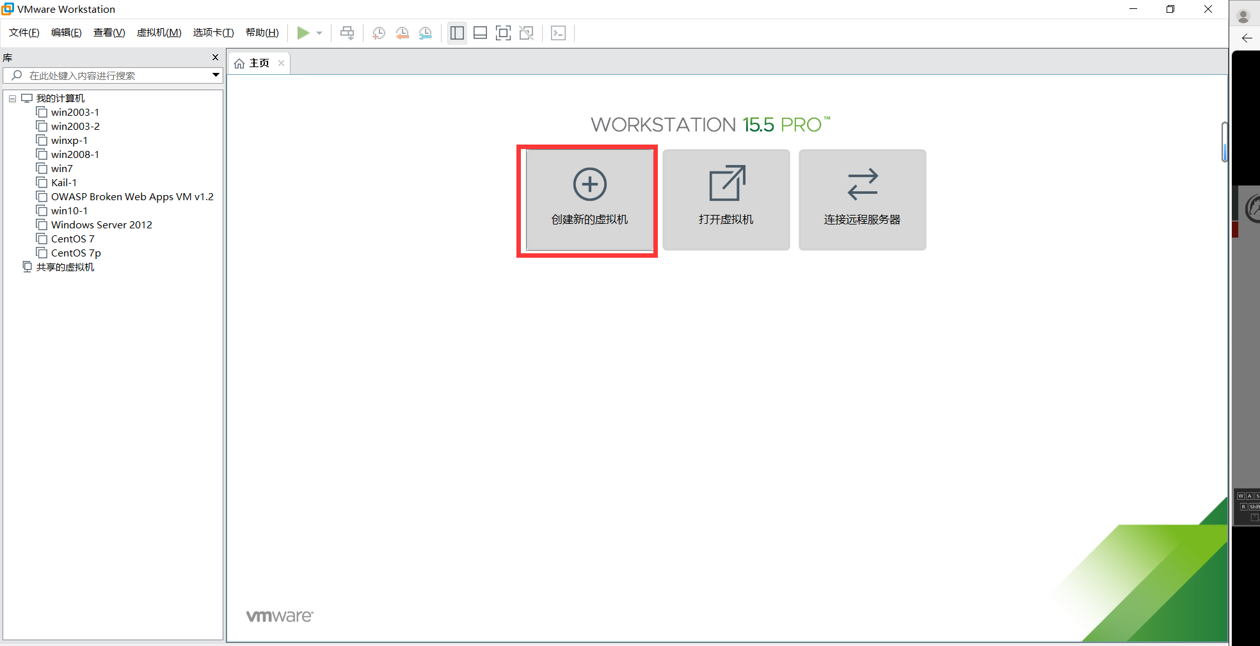Toggle Unity mode

527,33
